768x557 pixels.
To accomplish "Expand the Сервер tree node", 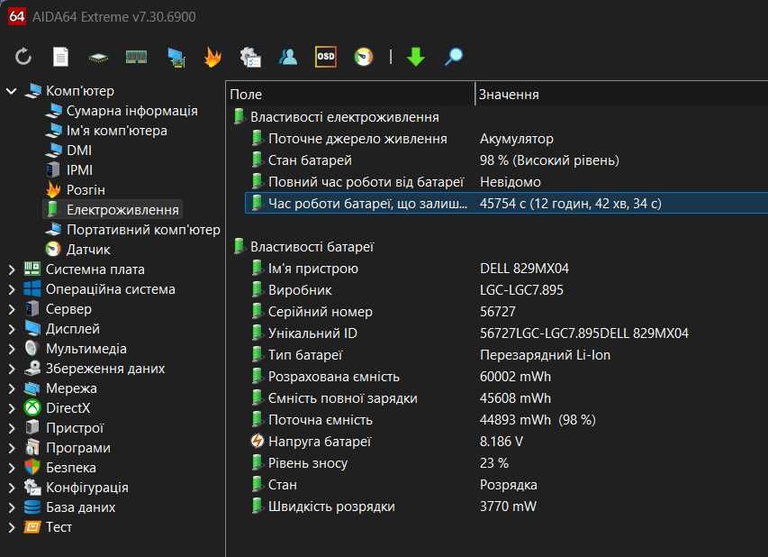I will pos(12,309).
